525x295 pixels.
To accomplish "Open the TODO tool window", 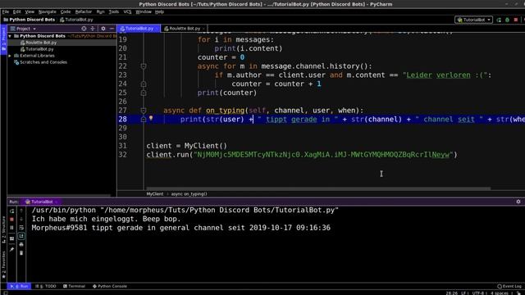I will [x=46, y=286].
